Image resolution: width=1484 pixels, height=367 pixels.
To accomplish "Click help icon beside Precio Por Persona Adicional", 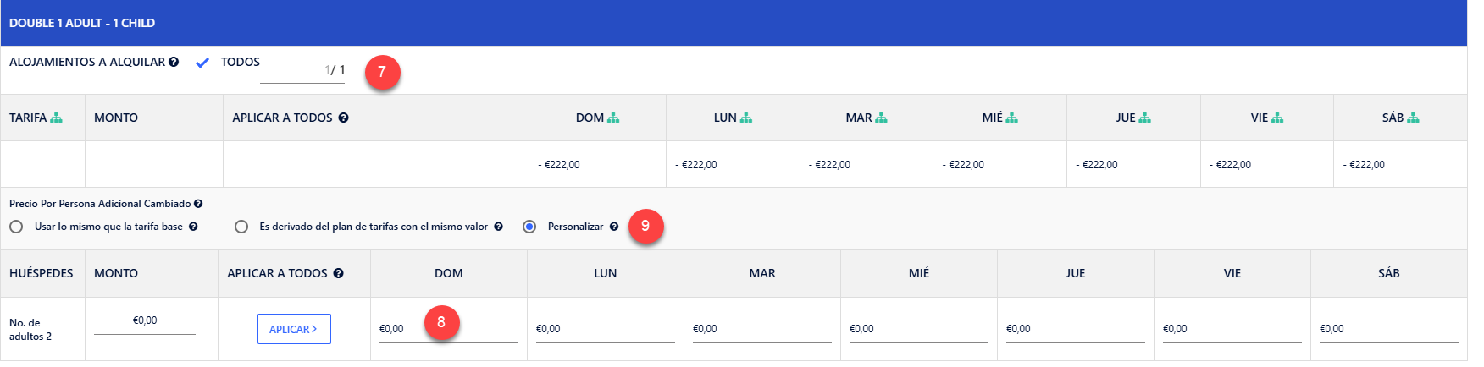I will [198, 204].
